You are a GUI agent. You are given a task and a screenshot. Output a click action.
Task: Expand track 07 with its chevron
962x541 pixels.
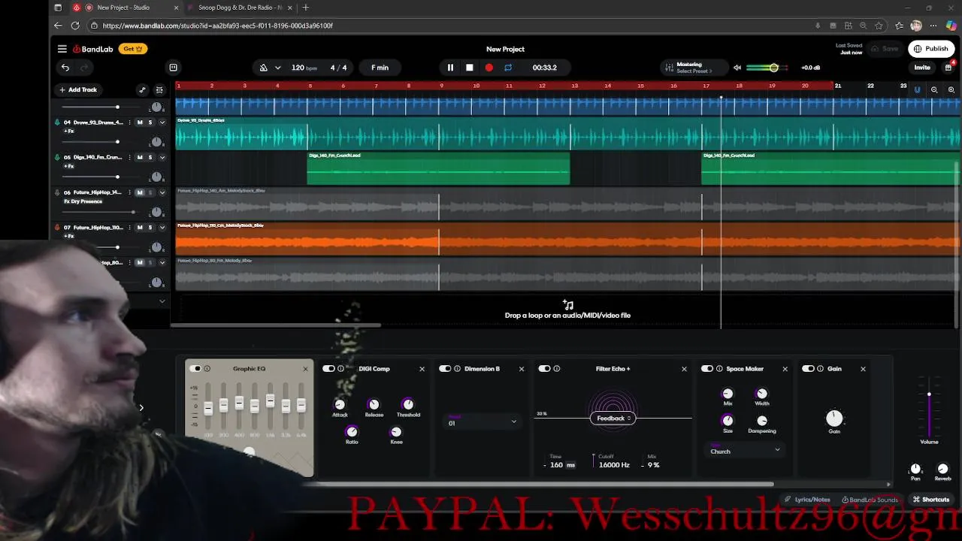(162, 228)
